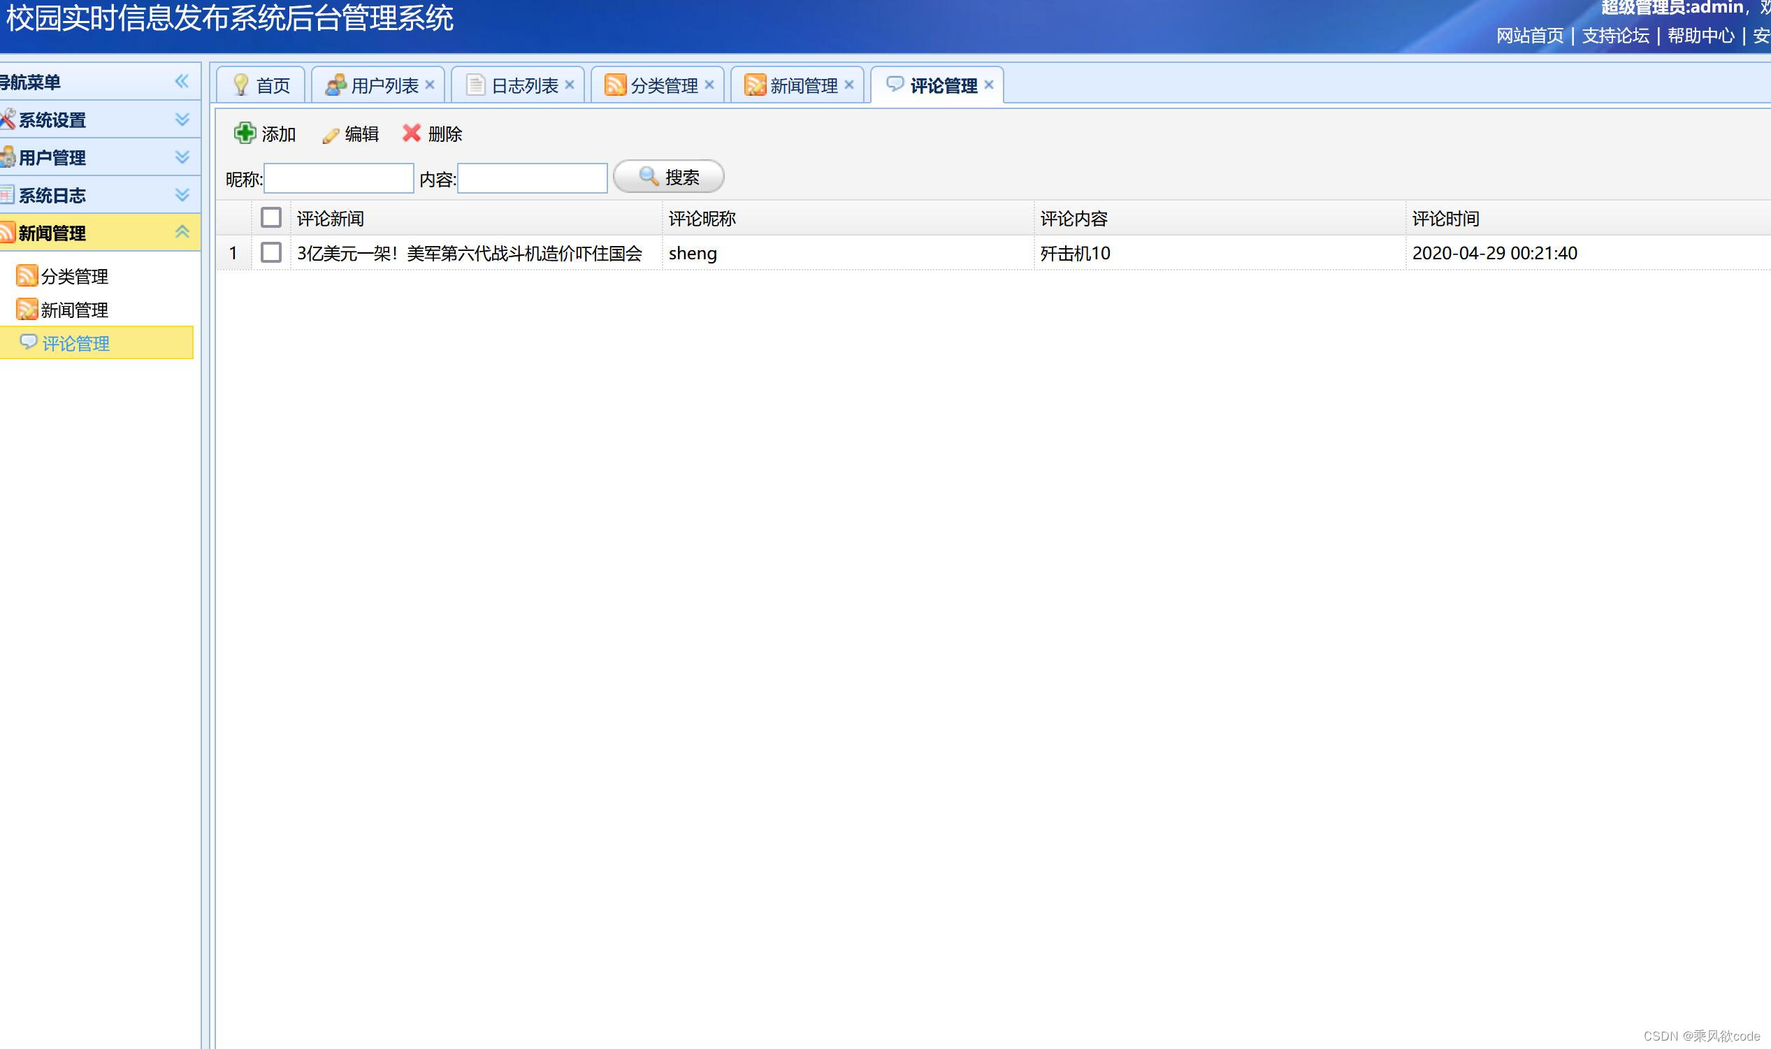Click the magnifier icon on 搜索 button
1771x1049 pixels.
649,177
